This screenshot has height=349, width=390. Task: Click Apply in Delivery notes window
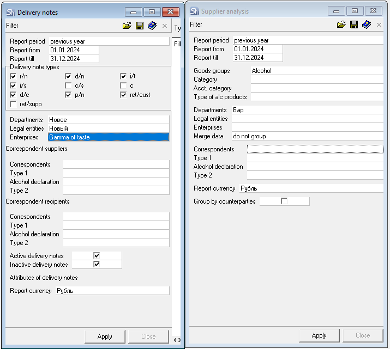point(105,336)
